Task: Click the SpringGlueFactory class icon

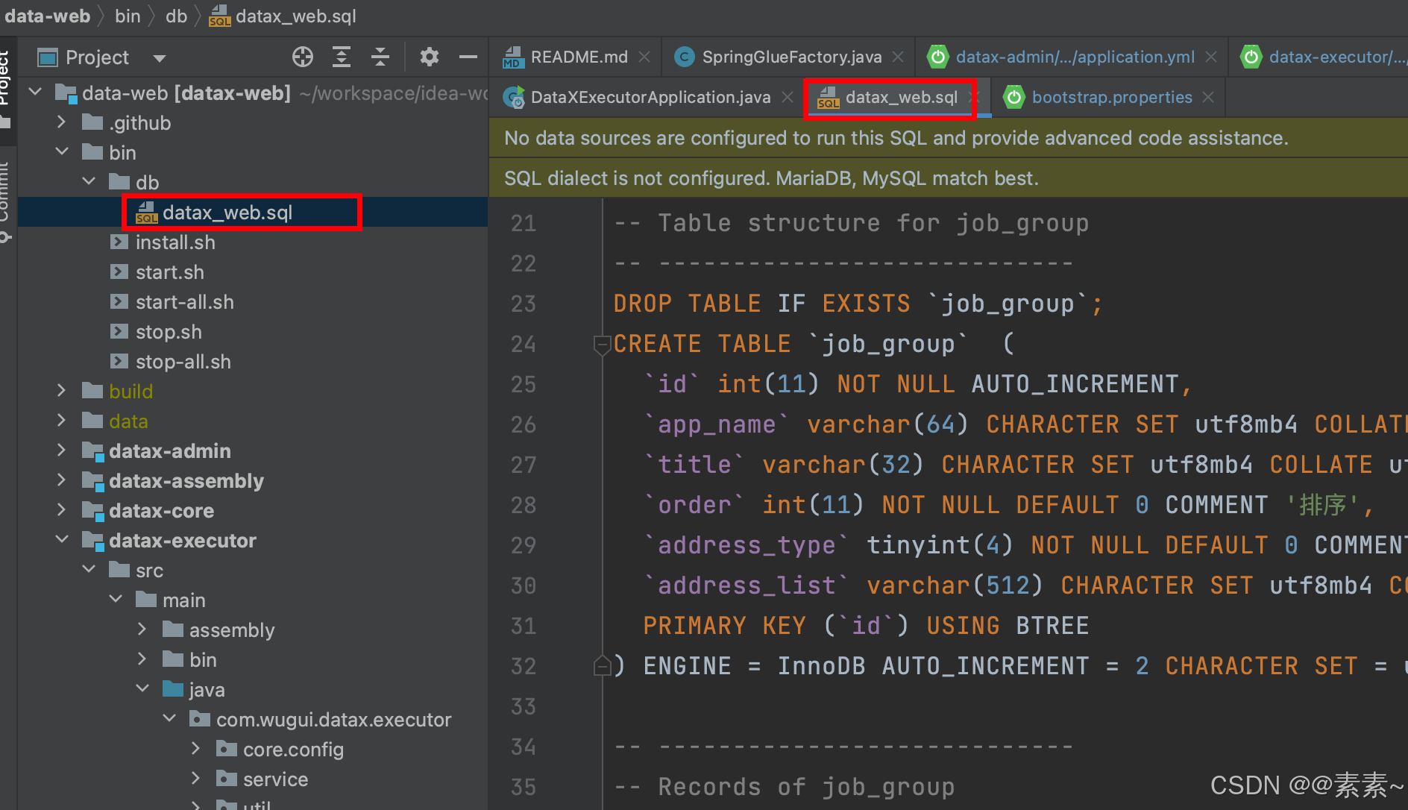Action: tap(684, 57)
